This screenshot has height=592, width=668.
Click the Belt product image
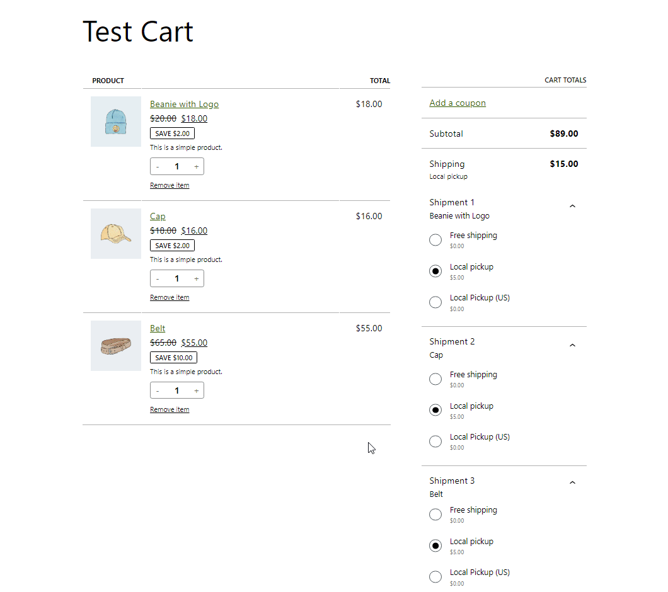point(116,345)
